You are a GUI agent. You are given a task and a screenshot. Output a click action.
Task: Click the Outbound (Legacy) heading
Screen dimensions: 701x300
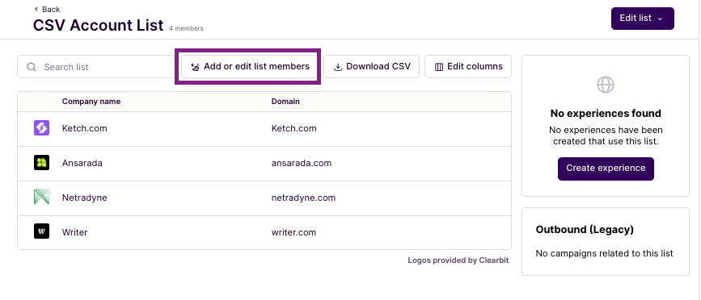585,230
